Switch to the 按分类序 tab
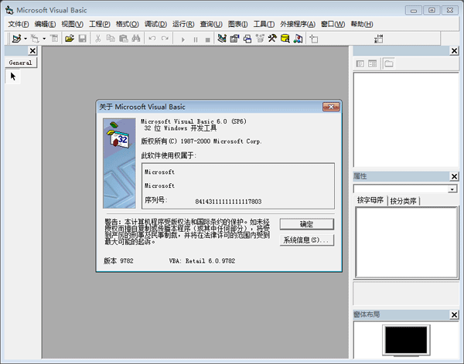 (x=404, y=201)
